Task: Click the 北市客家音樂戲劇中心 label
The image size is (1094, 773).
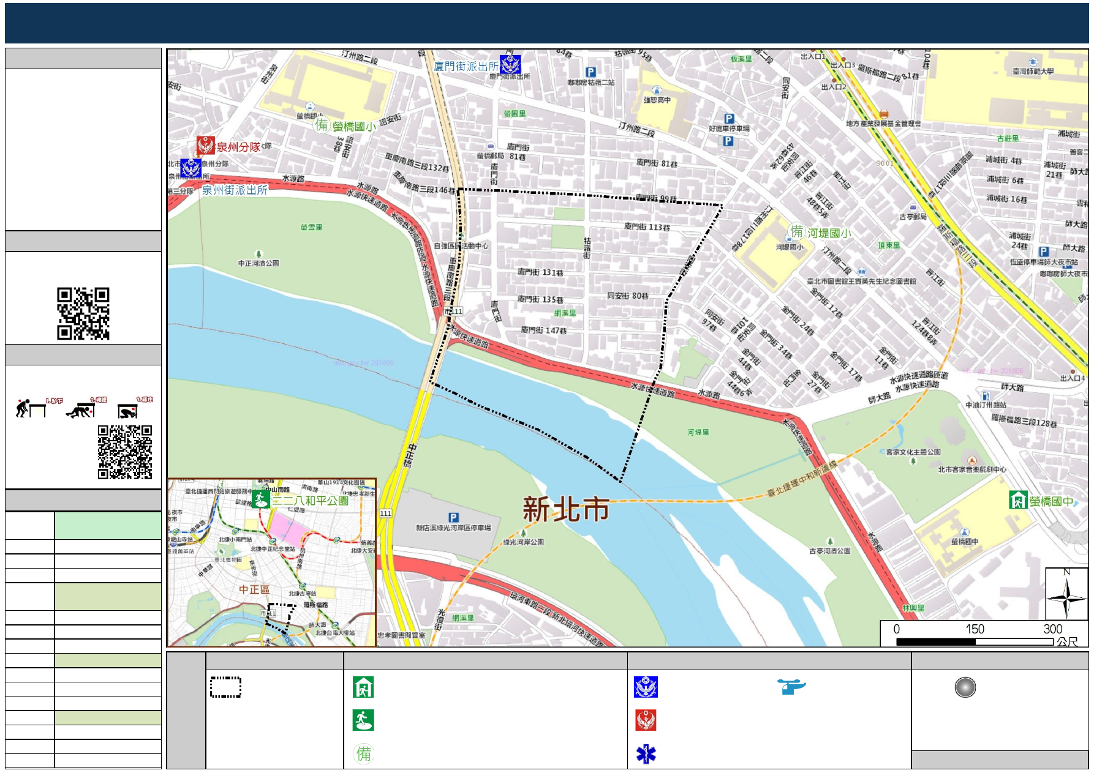Action: click(971, 469)
